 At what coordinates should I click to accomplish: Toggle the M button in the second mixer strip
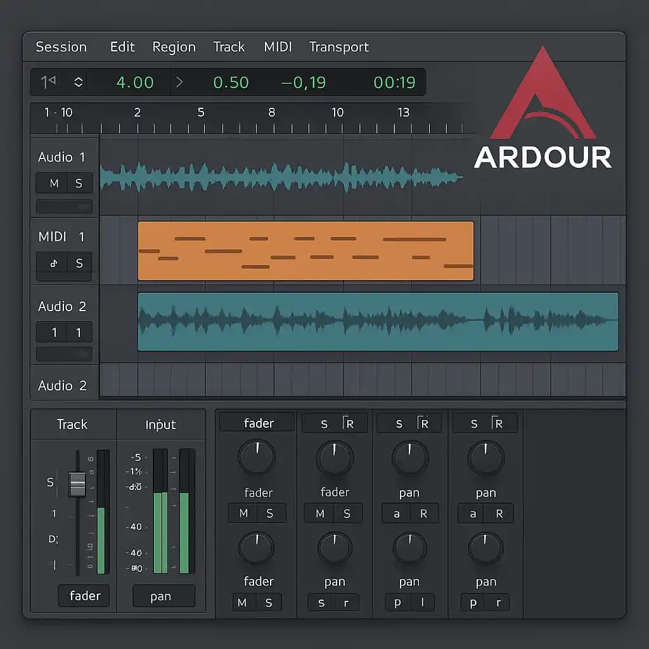[x=319, y=513]
